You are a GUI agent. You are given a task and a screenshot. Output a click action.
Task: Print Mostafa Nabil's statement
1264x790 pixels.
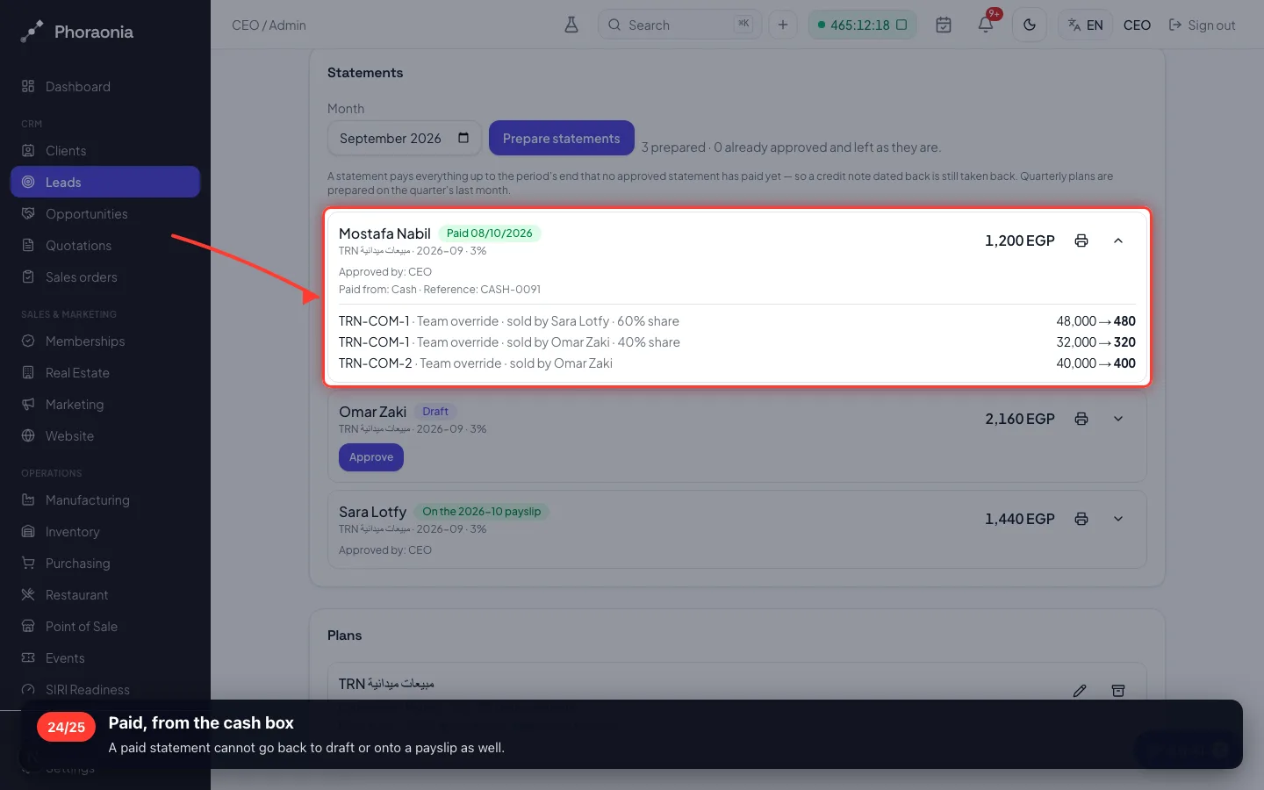point(1081,241)
